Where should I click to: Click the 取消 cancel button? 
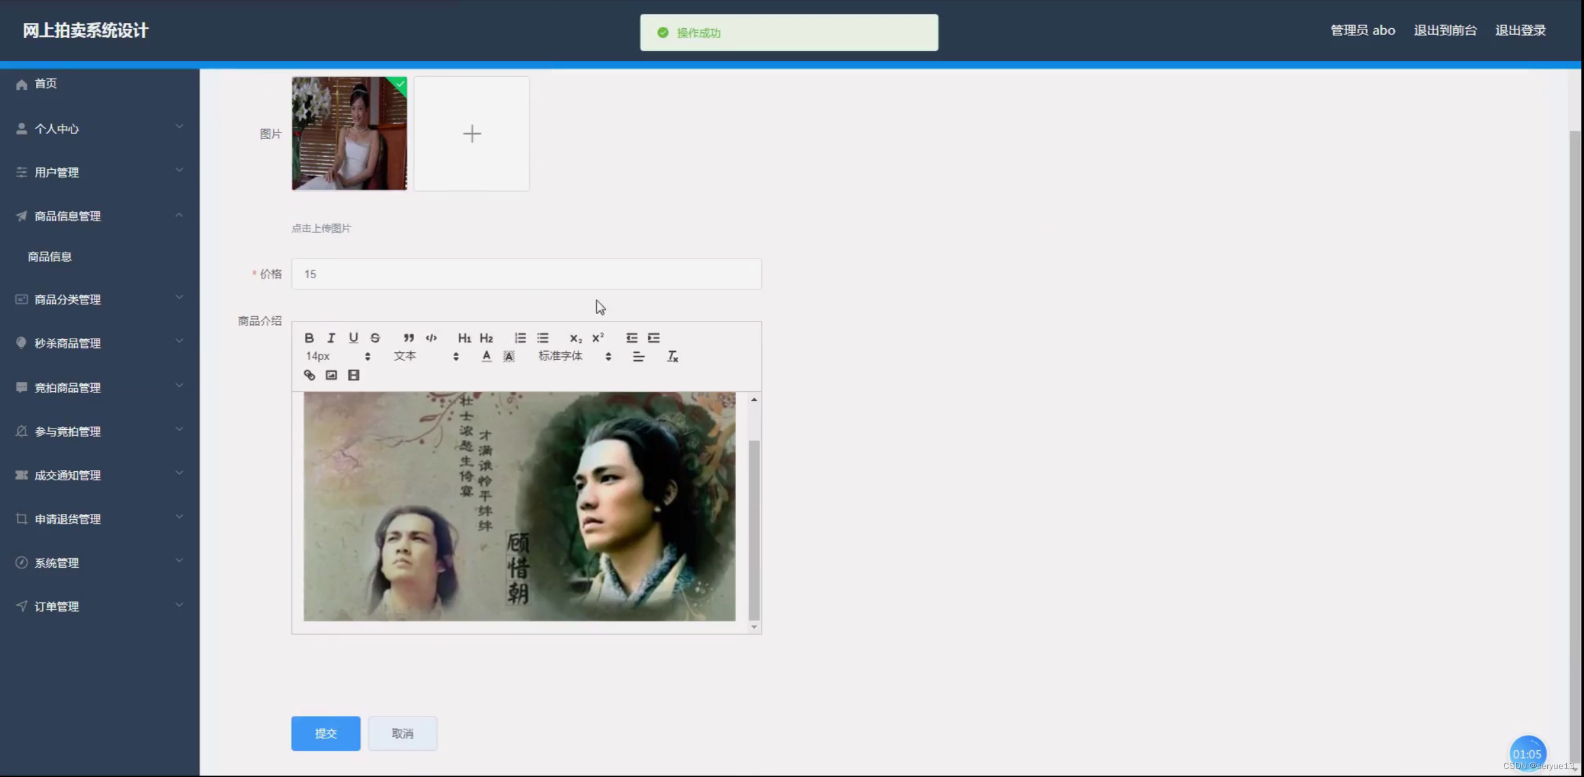point(402,733)
